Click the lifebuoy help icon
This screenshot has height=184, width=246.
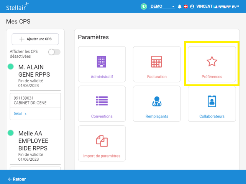(186, 6)
